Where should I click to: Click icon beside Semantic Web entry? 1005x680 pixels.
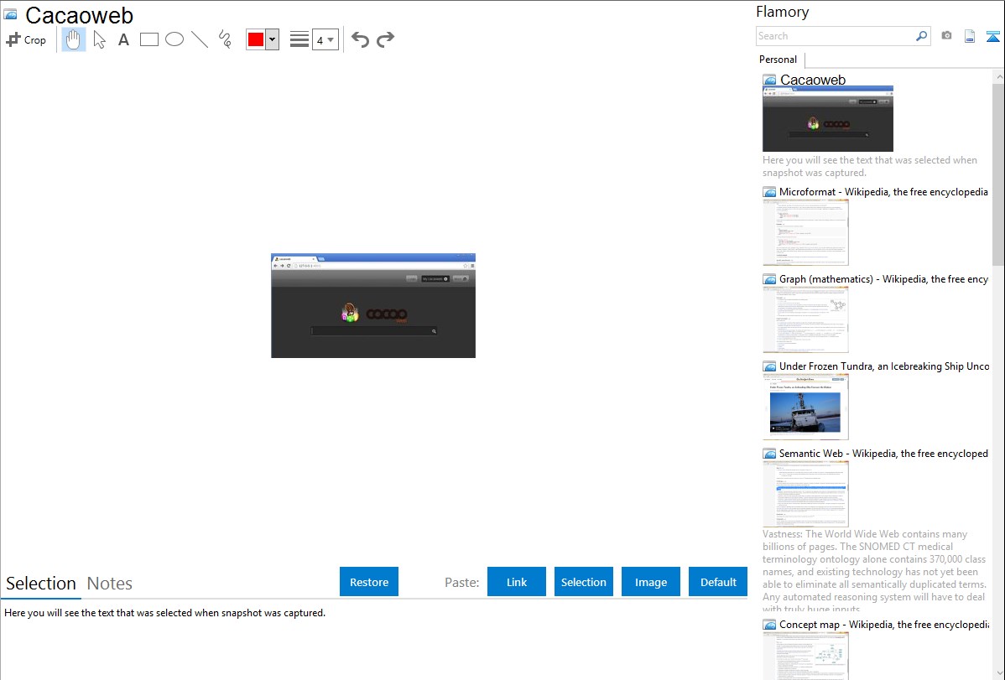[x=769, y=453]
